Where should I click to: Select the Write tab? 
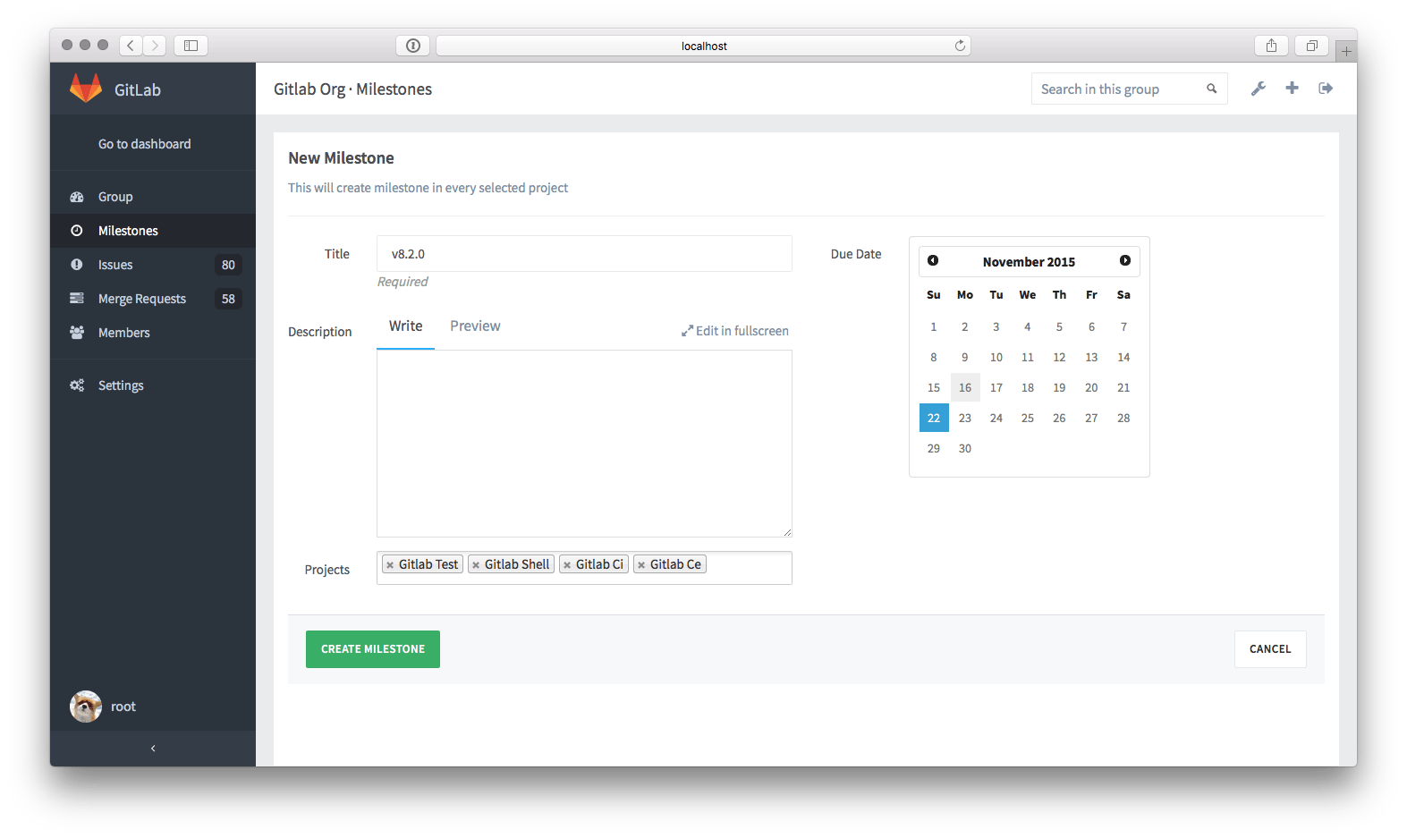tap(405, 326)
